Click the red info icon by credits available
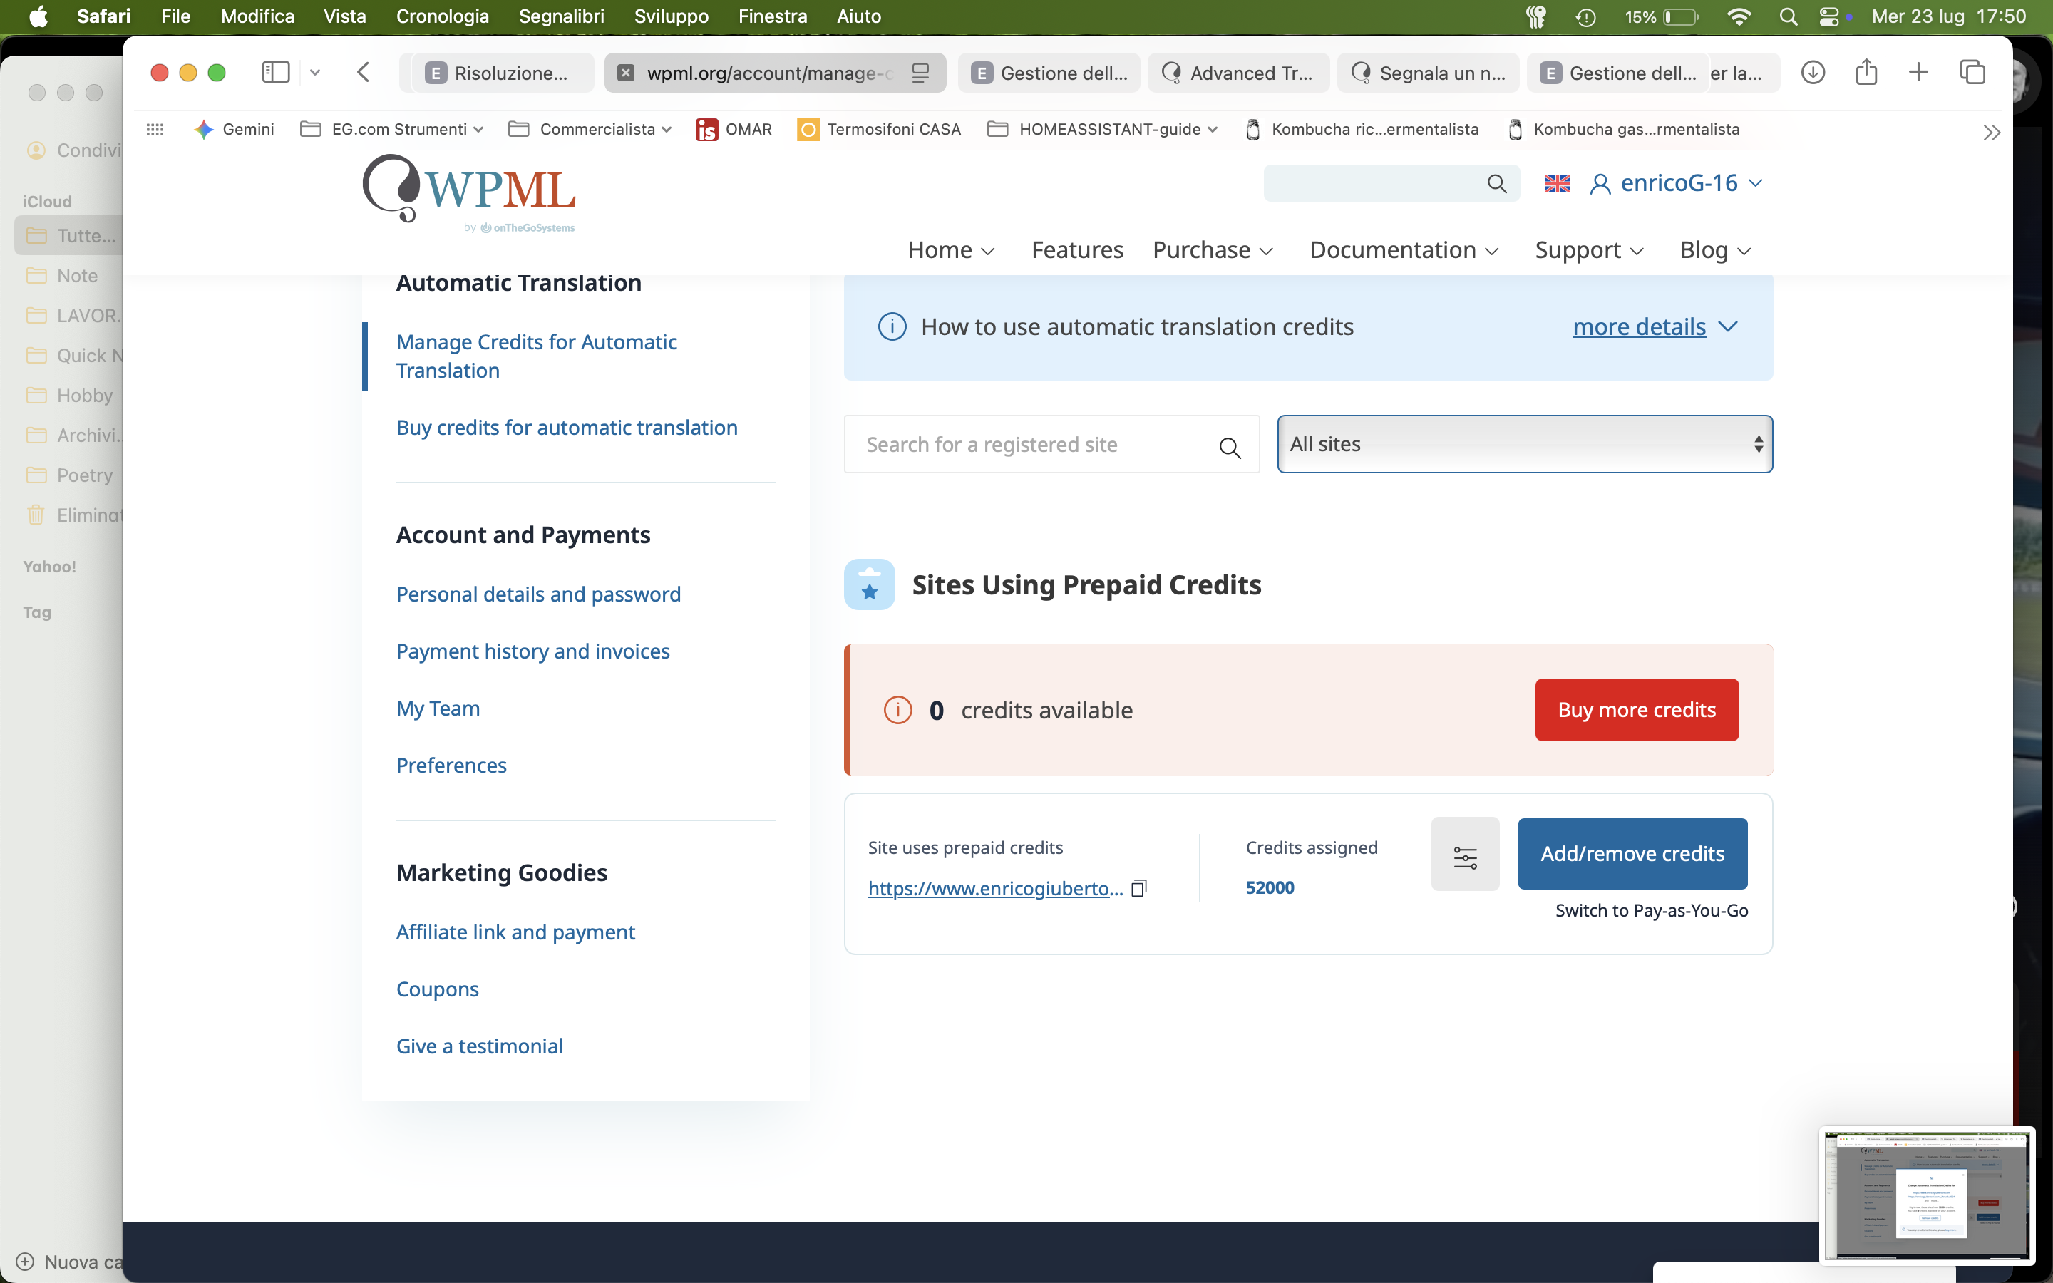Screen dimensions: 2053x1283 (897, 709)
